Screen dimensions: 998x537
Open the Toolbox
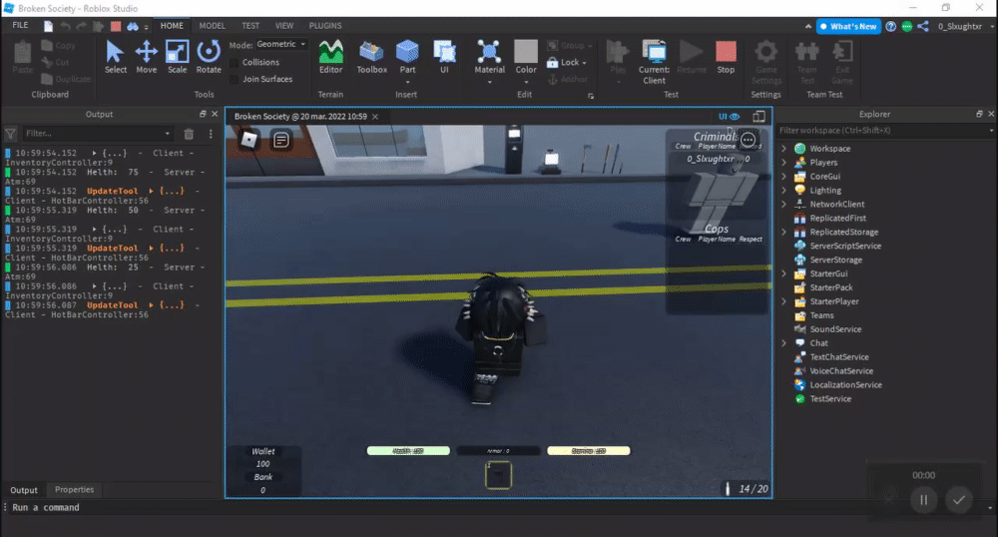[371, 57]
